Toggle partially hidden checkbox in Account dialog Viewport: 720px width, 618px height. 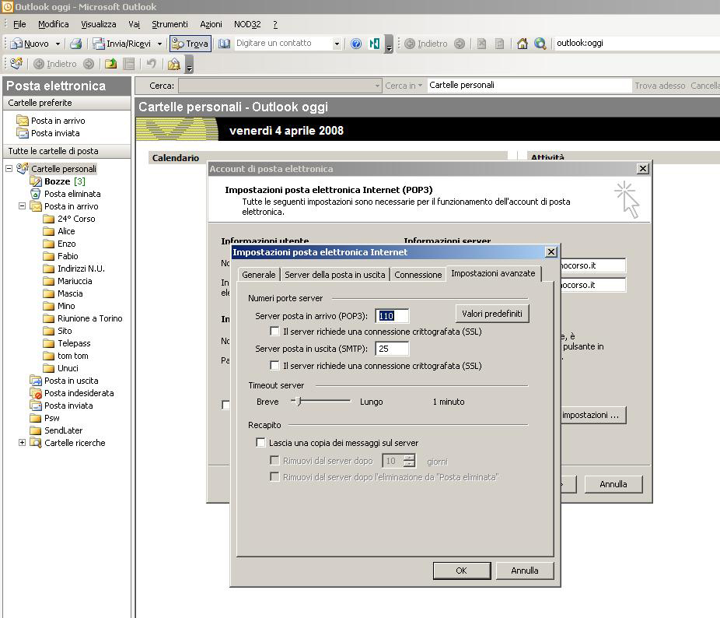pyautogui.click(x=225, y=405)
